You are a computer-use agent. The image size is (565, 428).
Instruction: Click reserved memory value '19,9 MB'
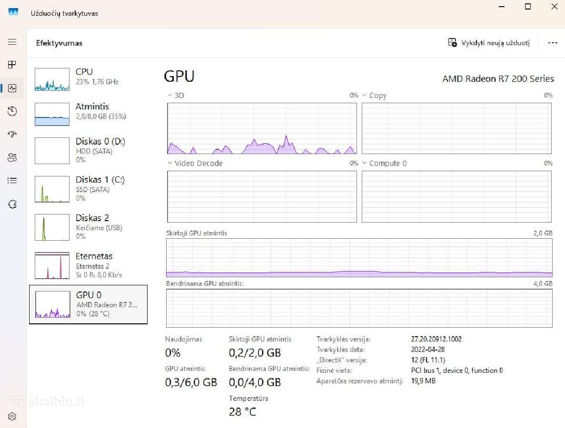tap(423, 381)
